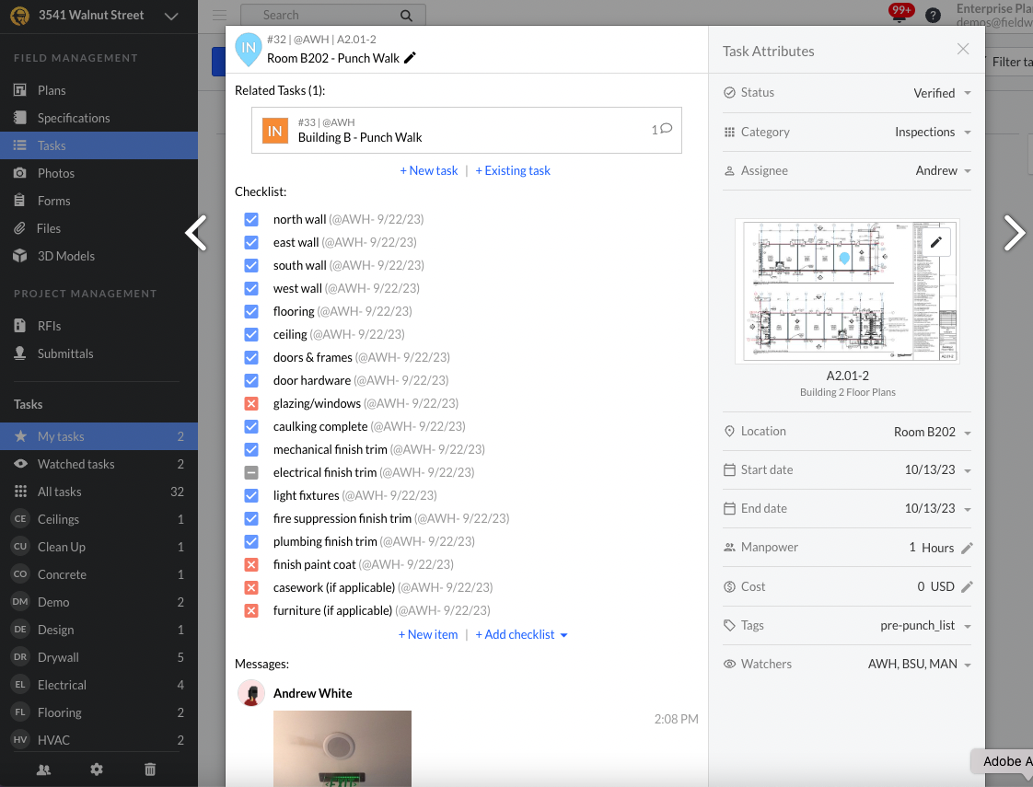Uncheck the north wall checklist item
Image resolution: width=1033 pixels, height=787 pixels.
251,220
